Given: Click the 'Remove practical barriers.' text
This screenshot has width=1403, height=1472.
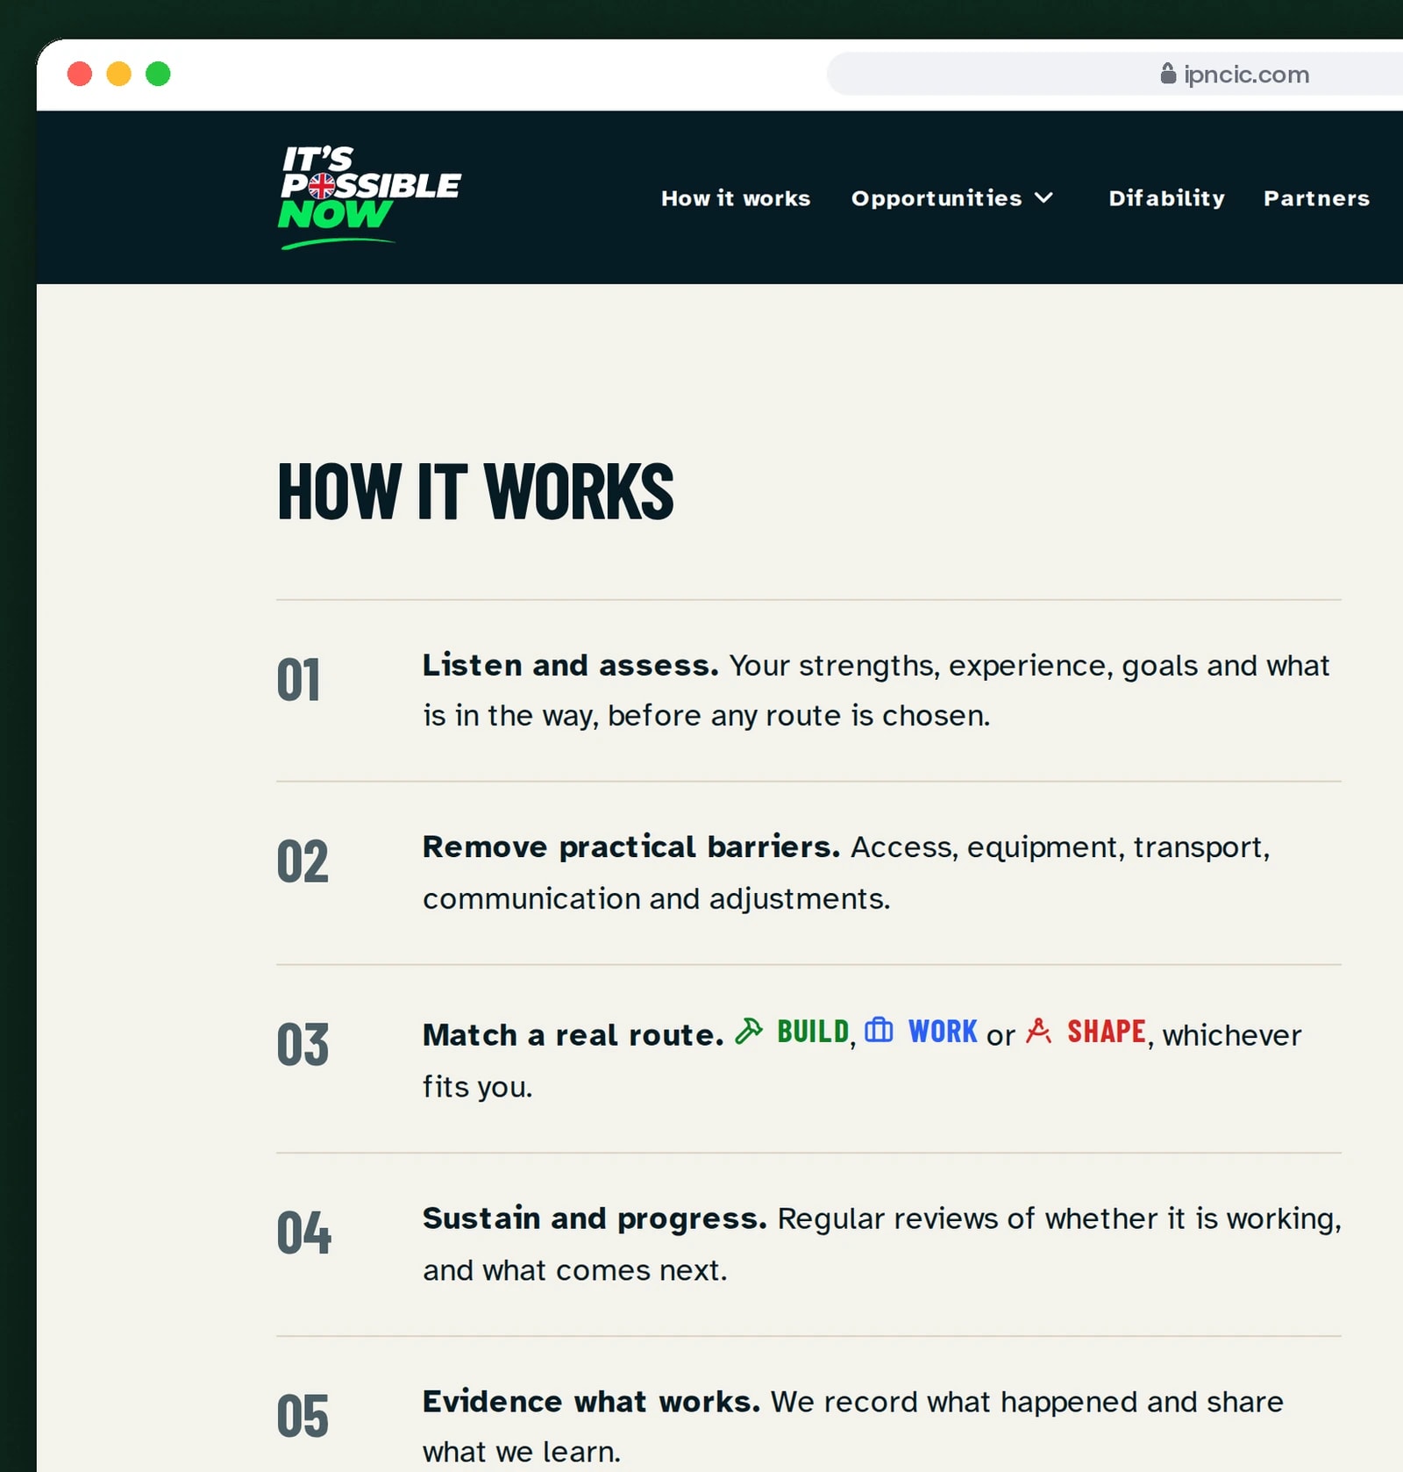Looking at the screenshot, I should pyautogui.click(x=631, y=847).
